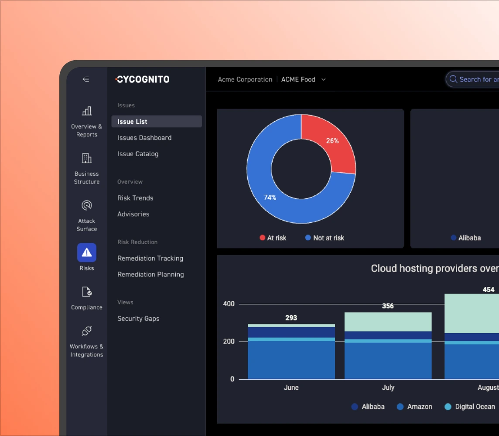Open Risk Trends under Overview
Image resolution: width=499 pixels, height=436 pixels.
coord(135,198)
